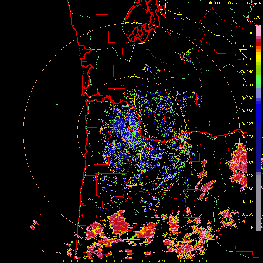The width and height of the screenshot is (263, 263).
Task: Click the 01:17 timestamp in the caption
Action: (205, 261)
